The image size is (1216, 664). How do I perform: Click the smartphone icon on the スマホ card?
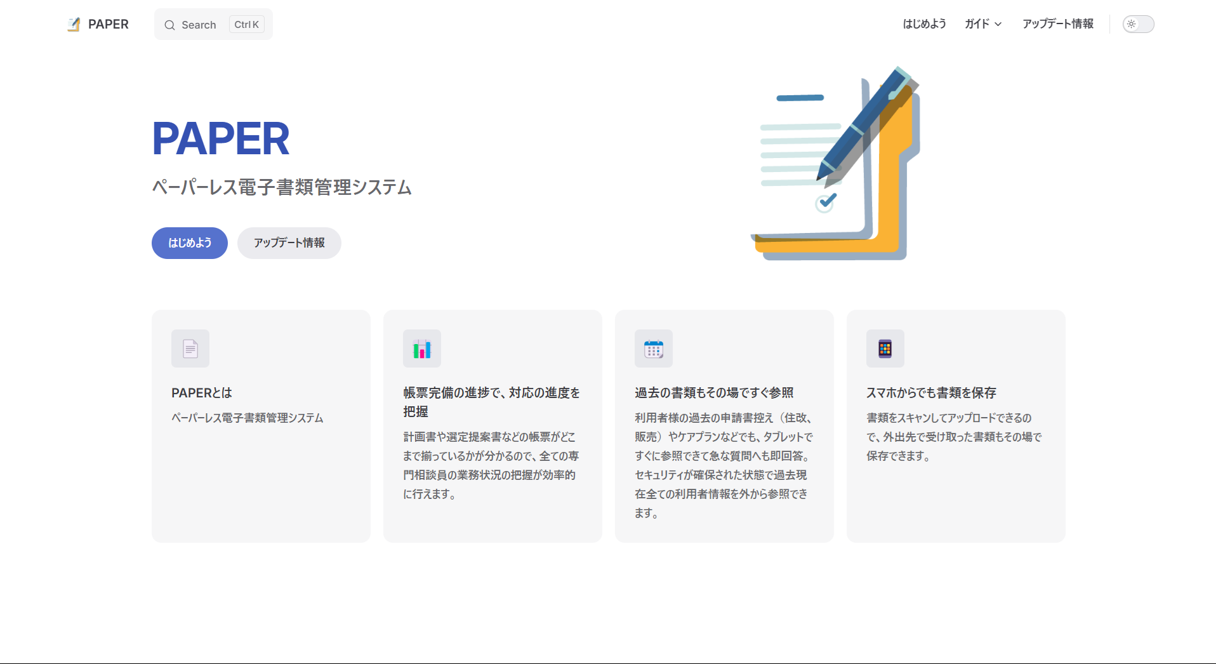click(885, 349)
